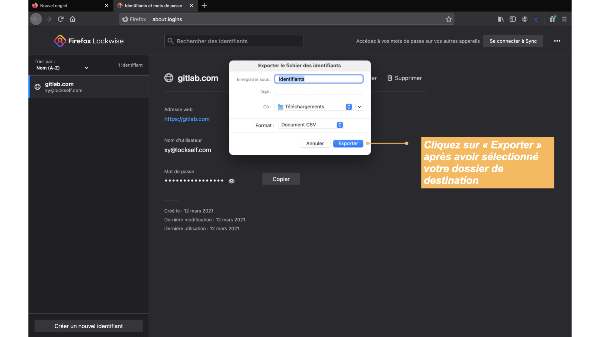The height and width of the screenshot is (337, 600).
Task: Click the masked password dots
Action: pos(194,181)
